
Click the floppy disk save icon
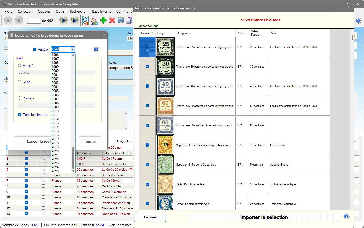coord(121,20)
